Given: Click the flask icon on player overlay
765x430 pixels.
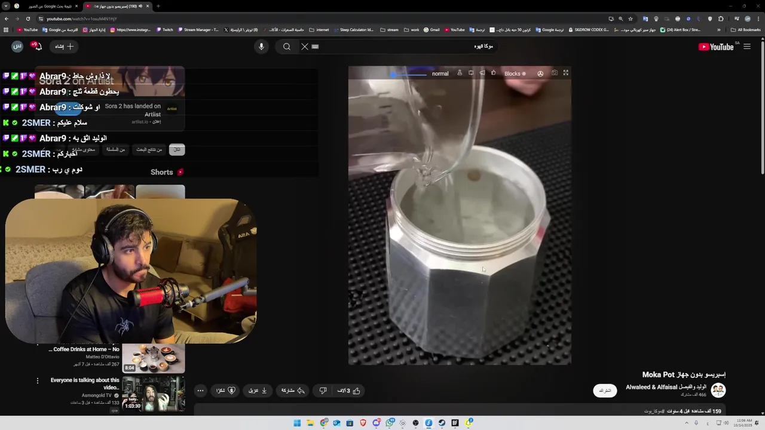Looking at the screenshot, I should point(460,73).
